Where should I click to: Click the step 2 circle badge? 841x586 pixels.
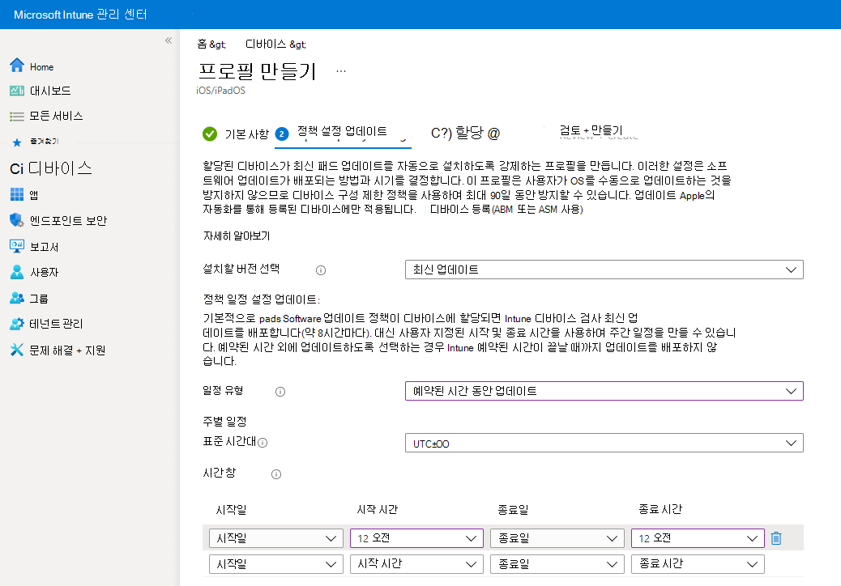tap(282, 134)
